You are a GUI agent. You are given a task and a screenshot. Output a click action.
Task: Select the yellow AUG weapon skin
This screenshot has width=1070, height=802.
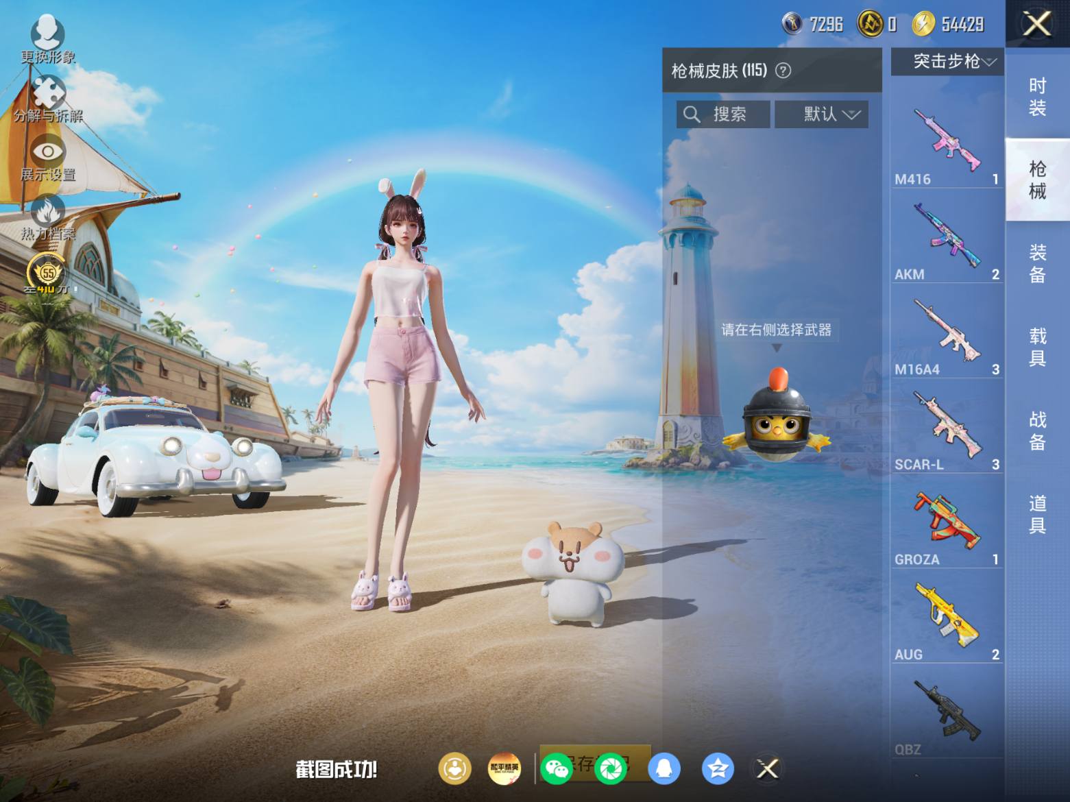click(x=947, y=617)
